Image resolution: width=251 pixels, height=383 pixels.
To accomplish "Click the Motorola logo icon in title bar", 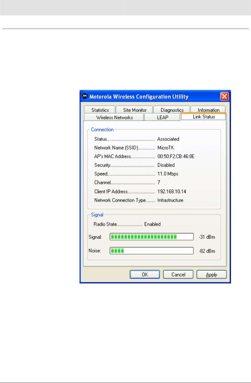I will point(85,97).
